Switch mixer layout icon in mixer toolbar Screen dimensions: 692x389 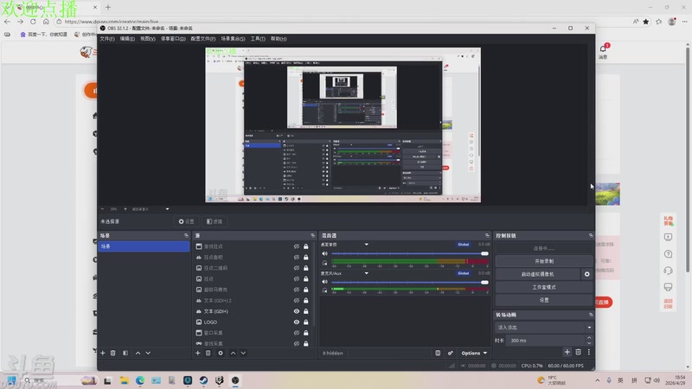coord(438,353)
